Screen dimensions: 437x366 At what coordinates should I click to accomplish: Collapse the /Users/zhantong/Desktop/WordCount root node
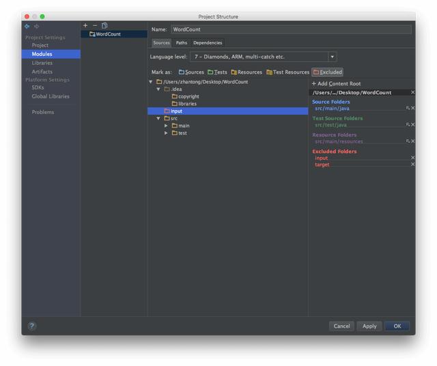click(151, 82)
